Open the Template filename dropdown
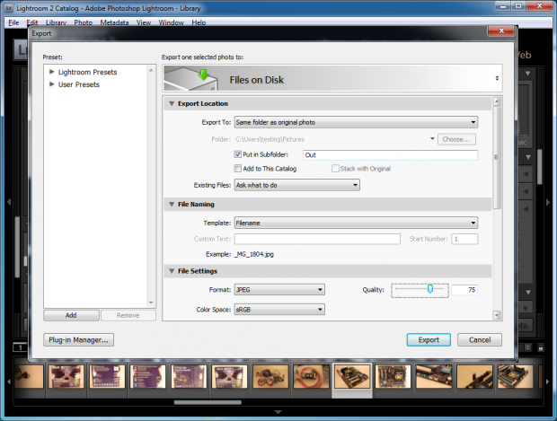The height and width of the screenshot is (421, 557). coord(356,223)
